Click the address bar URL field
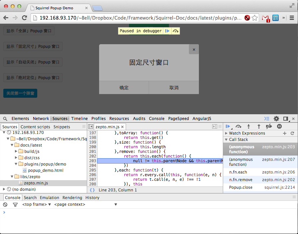The width and height of the screenshot is (298, 234). [140, 18]
